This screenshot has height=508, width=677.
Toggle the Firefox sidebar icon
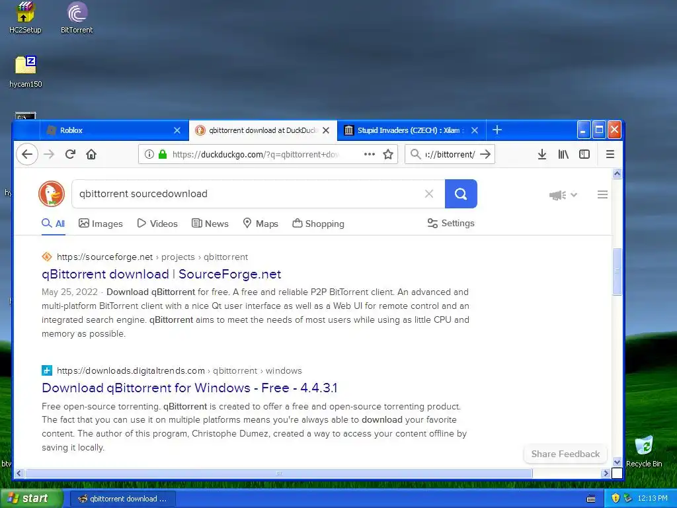click(x=584, y=154)
